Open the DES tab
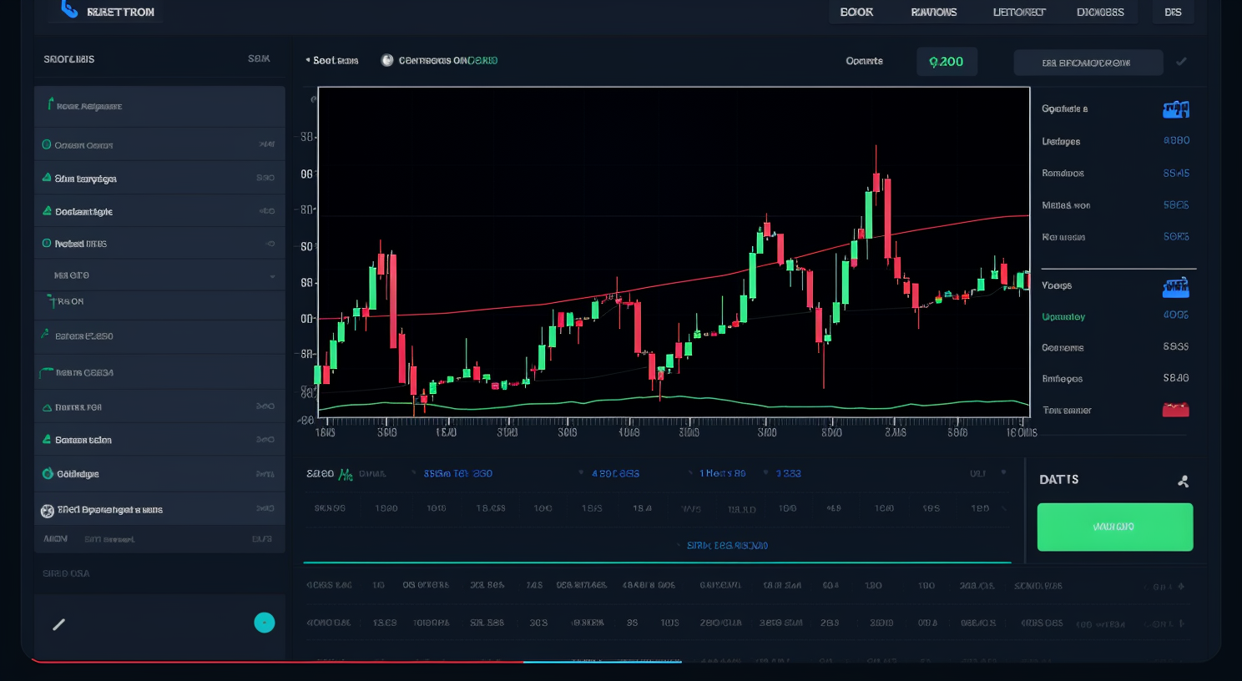Viewport: 1242px width, 681px height. pyautogui.click(x=1173, y=12)
